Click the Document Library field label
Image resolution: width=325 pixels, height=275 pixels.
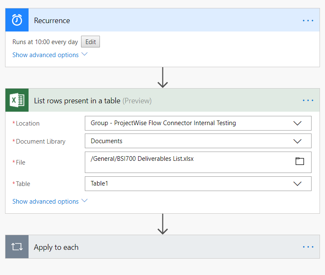pyautogui.click(x=41, y=141)
